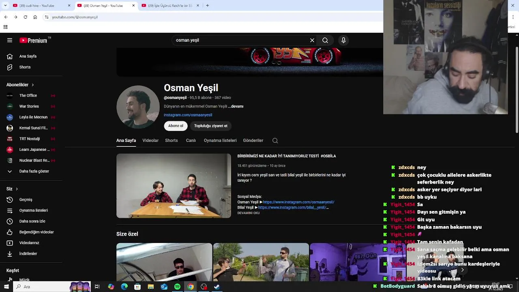Play the featured video thumbnail
This screenshot has height=292, width=519.
tap(174, 186)
